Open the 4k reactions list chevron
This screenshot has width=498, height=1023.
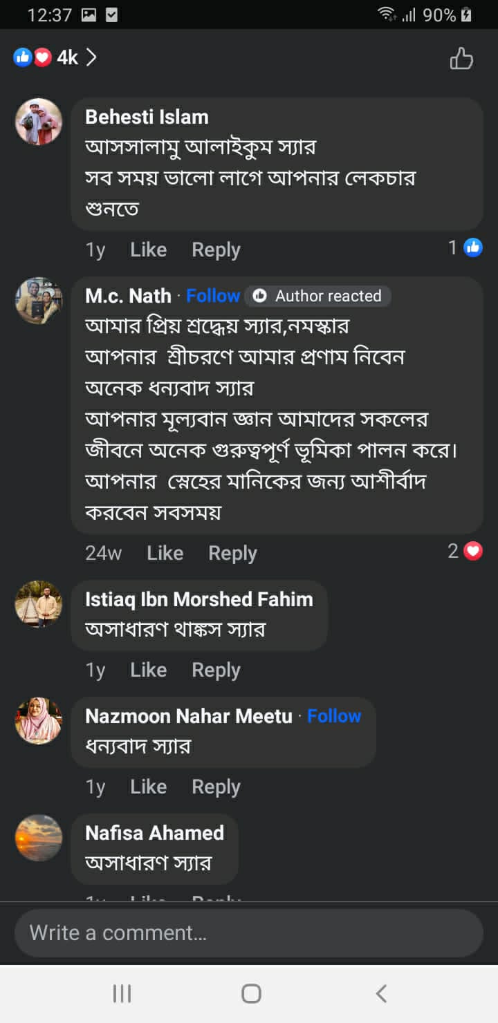point(91,58)
